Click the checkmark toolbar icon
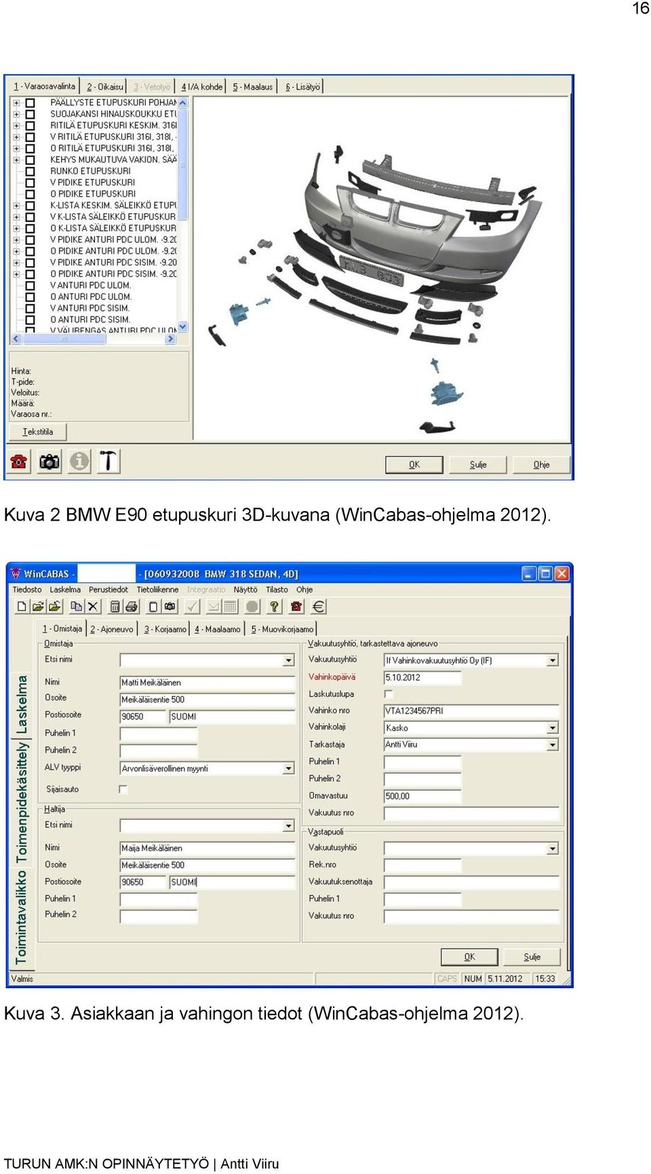 click(192, 607)
